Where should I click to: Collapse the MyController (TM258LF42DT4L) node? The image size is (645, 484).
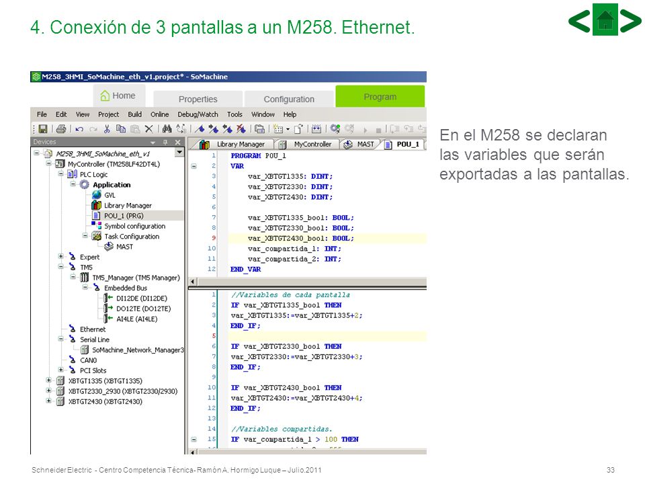(x=48, y=163)
